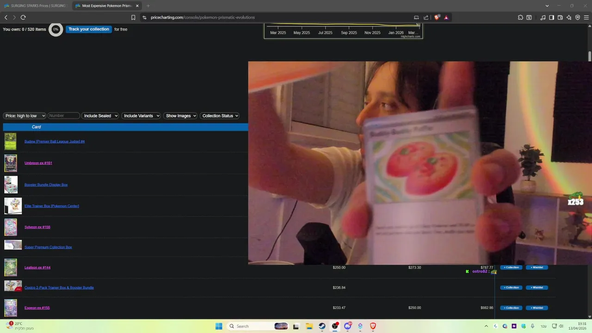
Task: Click the Leafeon ex card thumbnail
Action: coord(10,267)
